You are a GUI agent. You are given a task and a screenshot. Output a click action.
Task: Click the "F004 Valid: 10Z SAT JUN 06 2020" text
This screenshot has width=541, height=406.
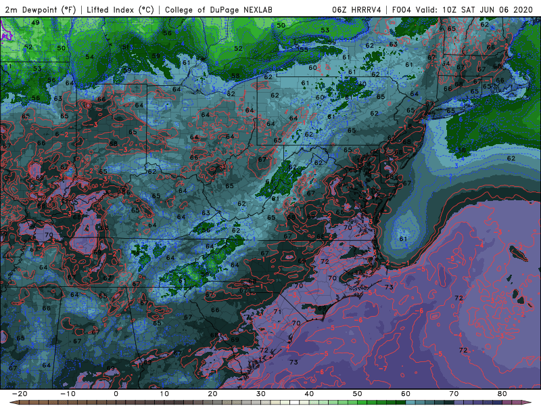463,10
